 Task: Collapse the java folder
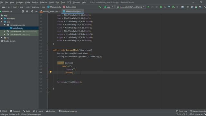tap(2, 22)
